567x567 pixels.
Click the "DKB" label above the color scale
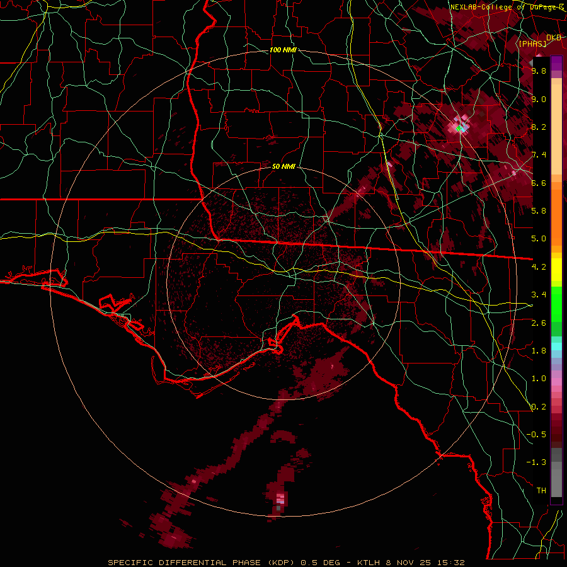tap(554, 38)
